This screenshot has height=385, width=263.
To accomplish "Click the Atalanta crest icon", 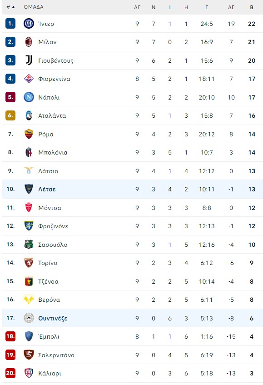I will [x=29, y=115].
